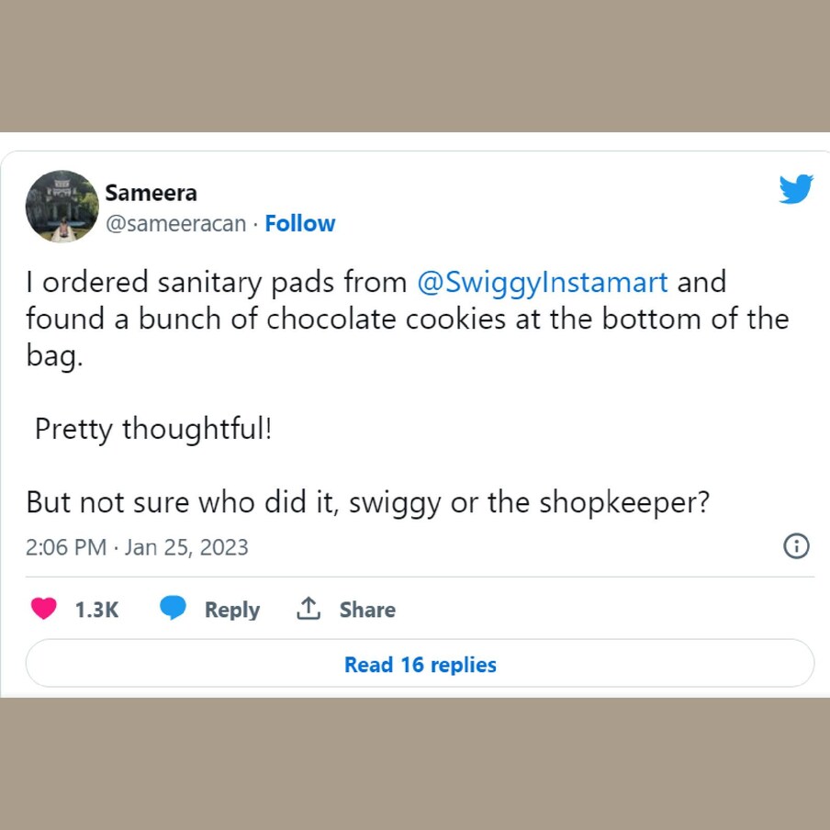Viewport: 830px width, 830px height.
Task: Open the @sameeracan handle
Action: coord(175,224)
